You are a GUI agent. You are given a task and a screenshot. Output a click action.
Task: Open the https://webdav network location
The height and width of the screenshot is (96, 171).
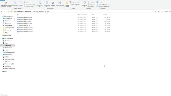(10, 69)
